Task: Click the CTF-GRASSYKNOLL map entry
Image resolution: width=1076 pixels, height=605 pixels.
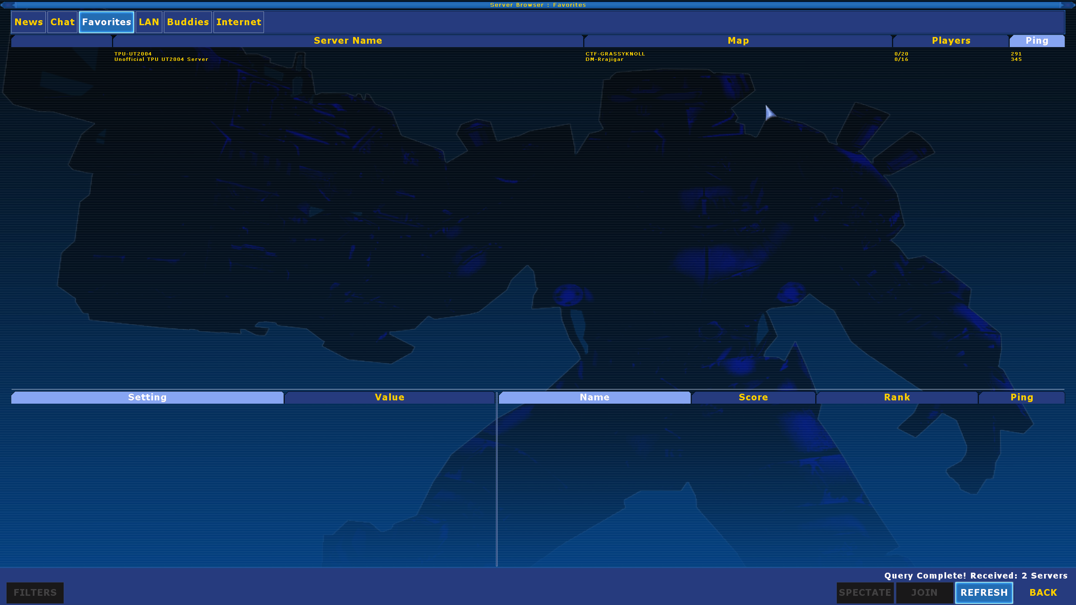Action: pyautogui.click(x=615, y=54)
